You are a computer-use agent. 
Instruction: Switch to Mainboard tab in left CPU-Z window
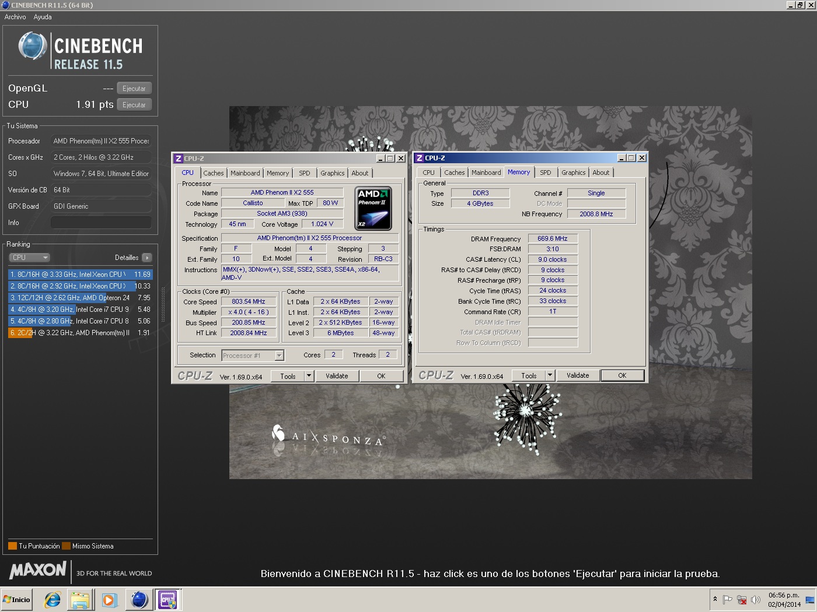(x=245, y=173)
